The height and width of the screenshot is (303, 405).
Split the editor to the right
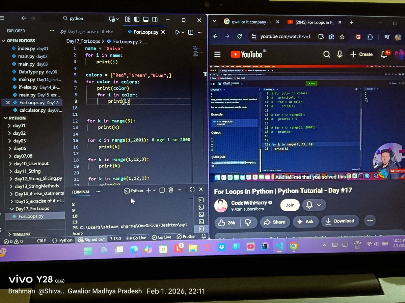click(x=191, y=32)
